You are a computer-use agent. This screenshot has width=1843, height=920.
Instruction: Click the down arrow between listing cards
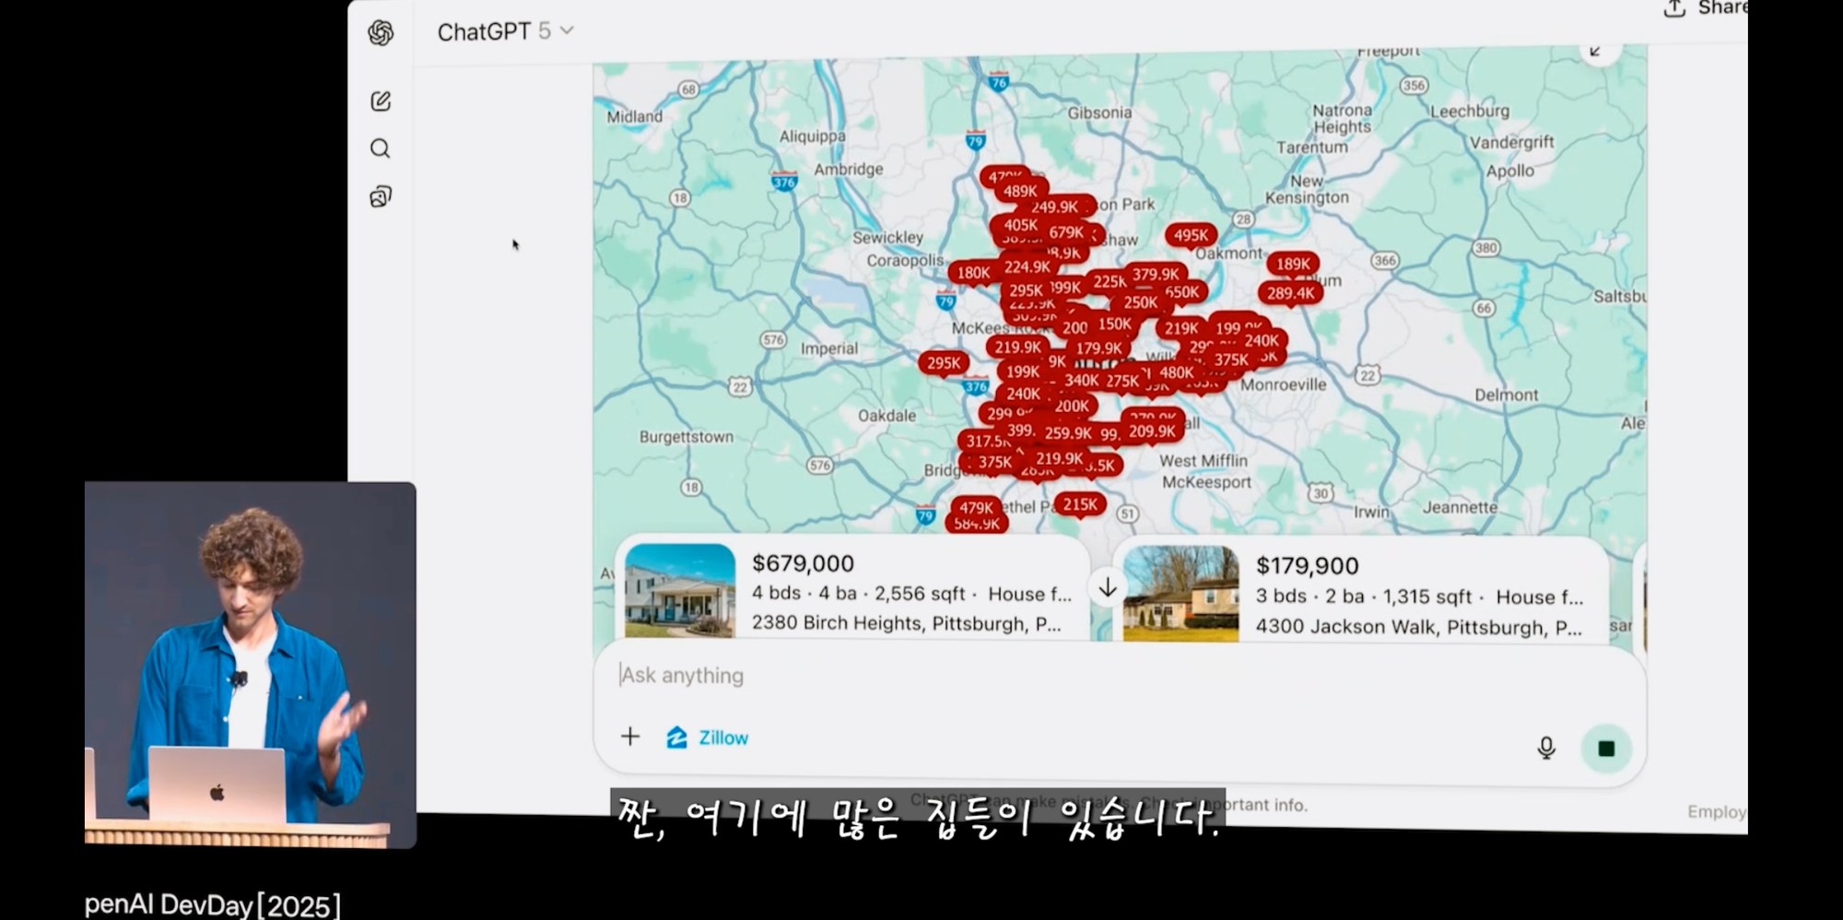pos(1108,588)
